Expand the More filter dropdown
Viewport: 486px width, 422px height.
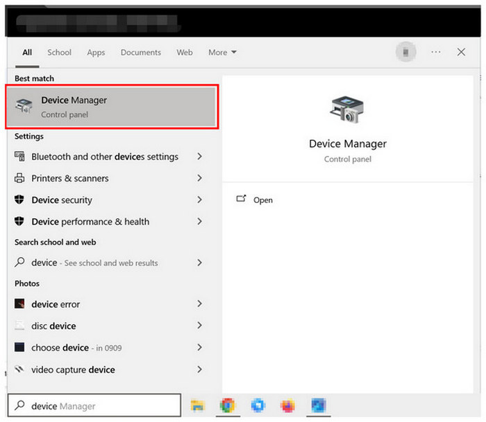[x=222, y=53]
